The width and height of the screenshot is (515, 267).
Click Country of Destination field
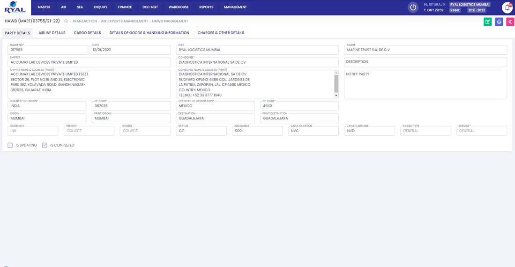(215, 106)
